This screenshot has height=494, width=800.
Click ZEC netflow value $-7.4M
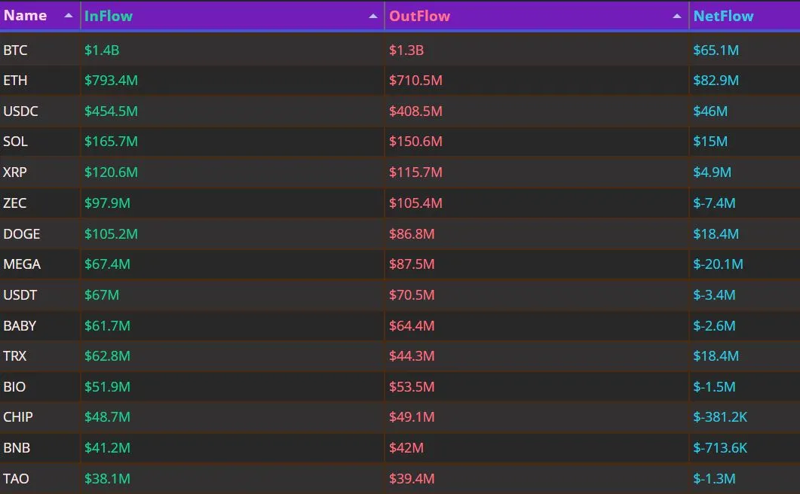point(714,203)
